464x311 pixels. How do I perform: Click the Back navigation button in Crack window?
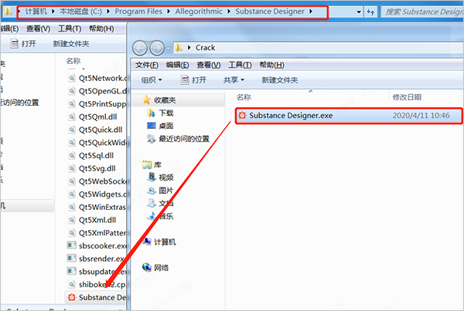(140, 48)
